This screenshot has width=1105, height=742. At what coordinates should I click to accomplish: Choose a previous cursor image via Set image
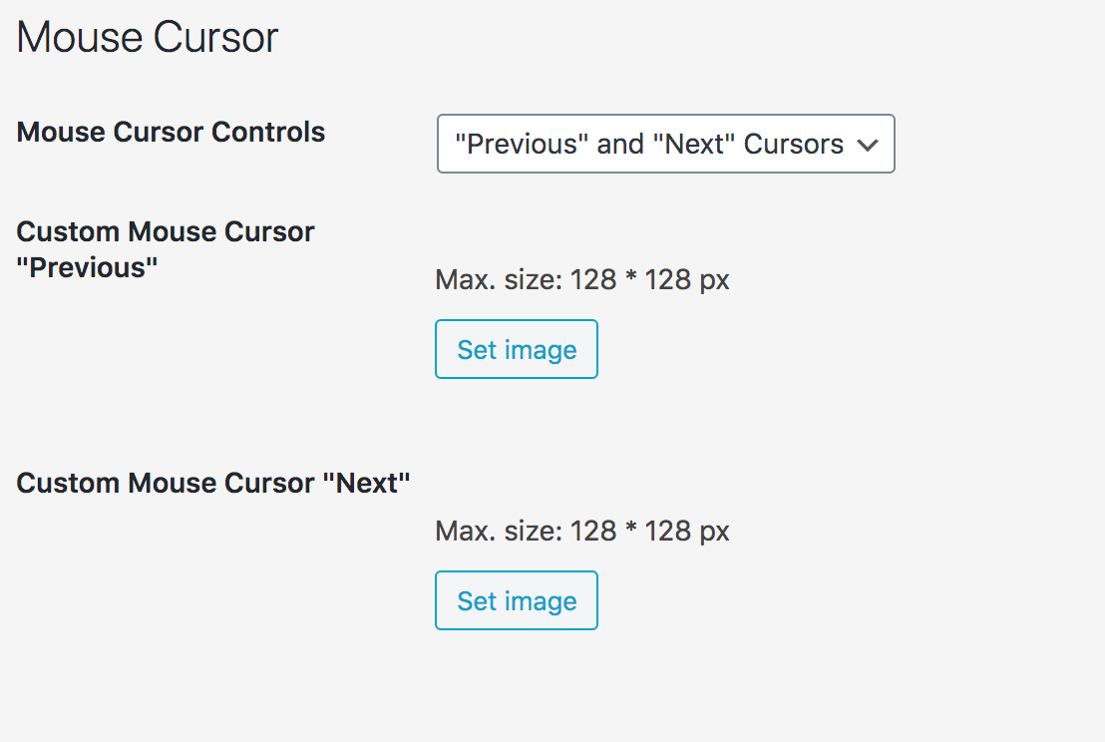coord(517,349)
